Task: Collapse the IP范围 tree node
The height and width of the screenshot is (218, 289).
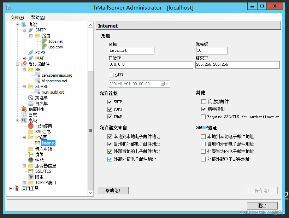Action: tap(24, 137)
